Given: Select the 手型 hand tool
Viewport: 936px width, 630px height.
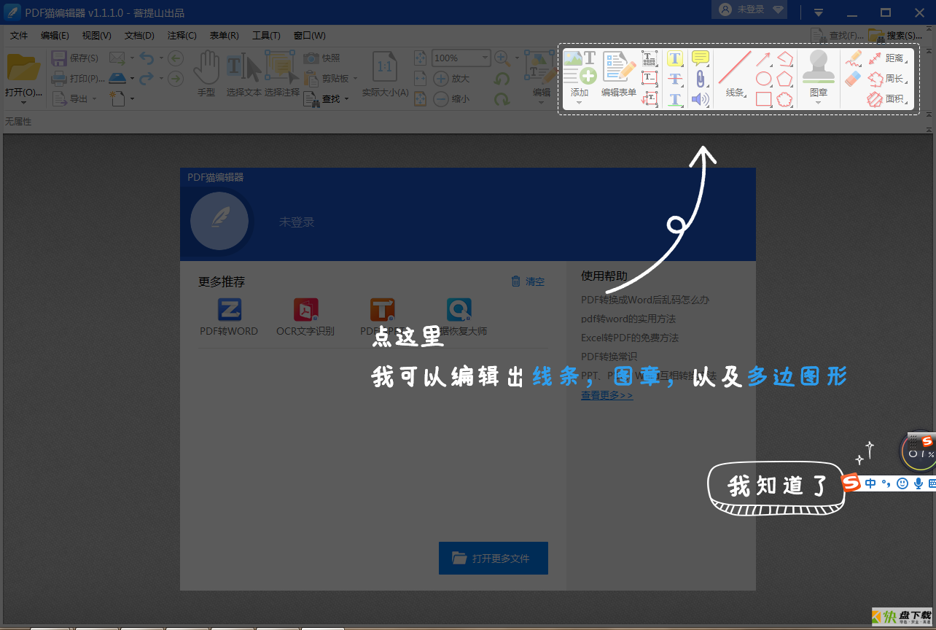Looking at the screenshot, I should click(206, 73).
